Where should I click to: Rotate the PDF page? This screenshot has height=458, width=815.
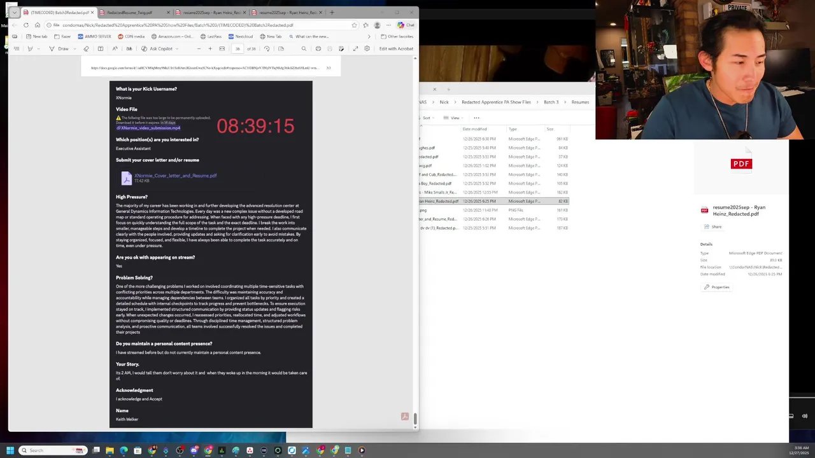pos(267,48)
